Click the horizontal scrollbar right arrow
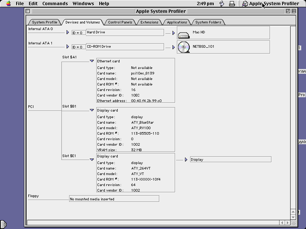This screenshot has width=306, height=229. coord(287,222)
